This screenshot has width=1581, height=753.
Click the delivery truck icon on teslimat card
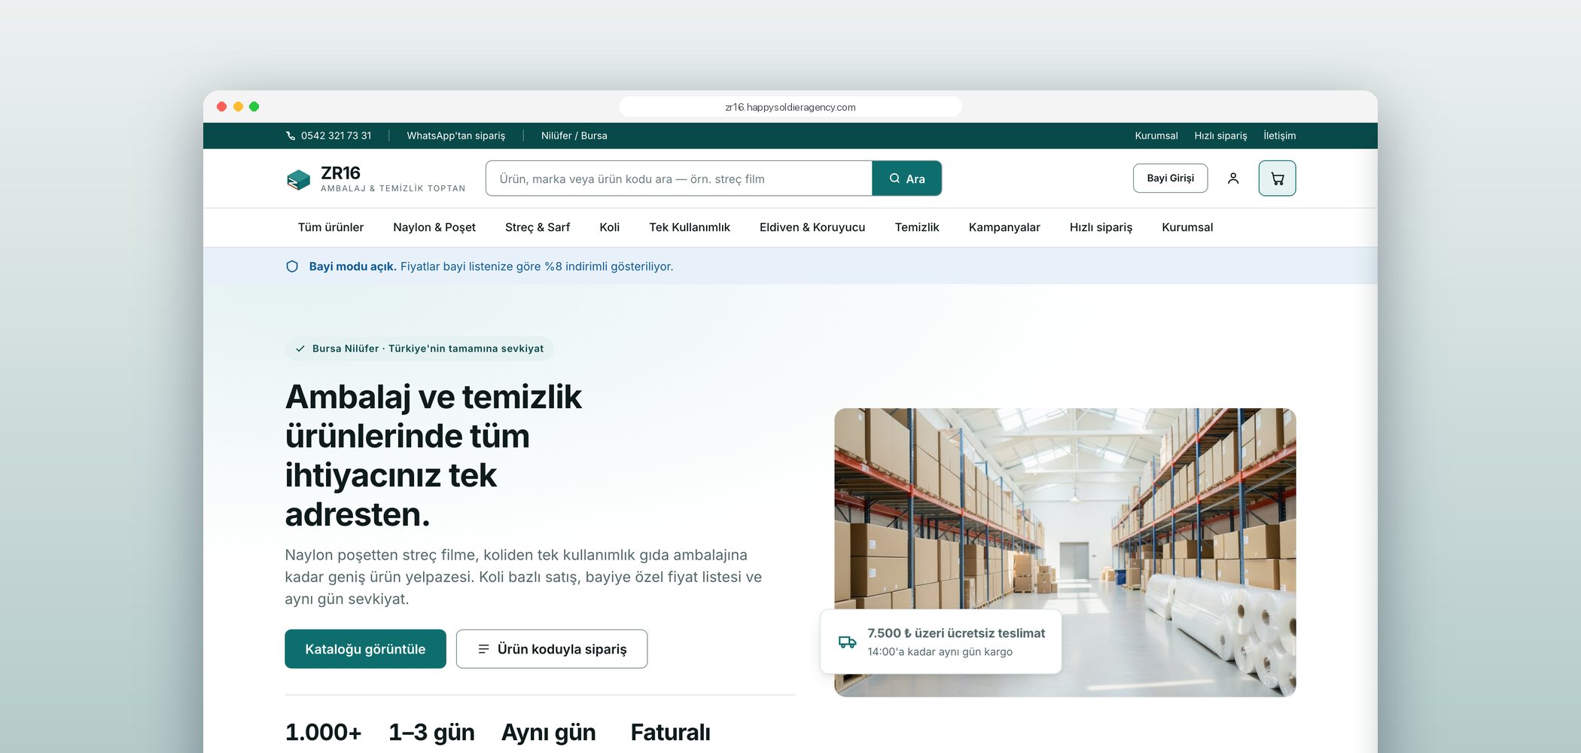pos(847,642)
